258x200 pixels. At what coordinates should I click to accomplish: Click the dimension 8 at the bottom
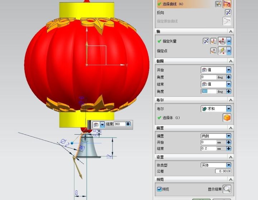click(76, 192)
